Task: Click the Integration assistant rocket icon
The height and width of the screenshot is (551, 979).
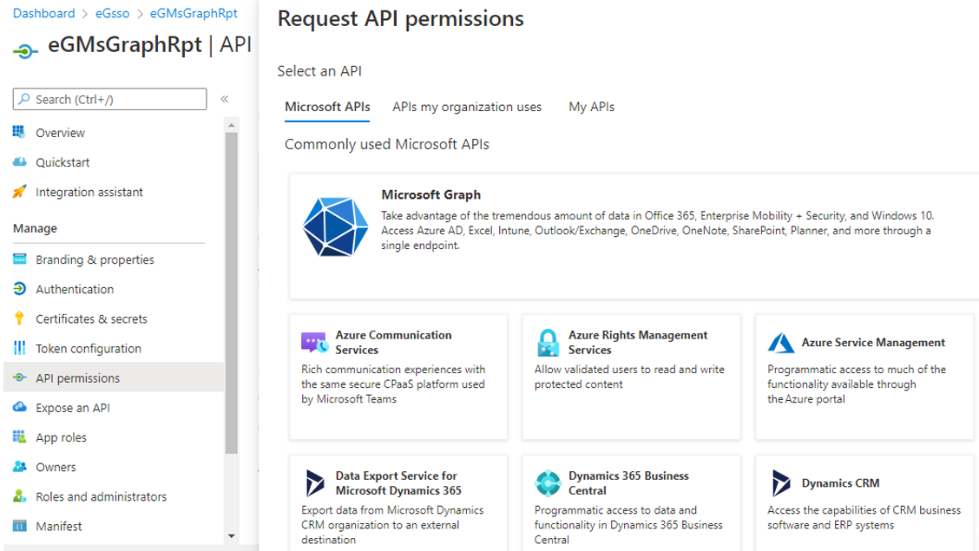Action: point(19,192)
